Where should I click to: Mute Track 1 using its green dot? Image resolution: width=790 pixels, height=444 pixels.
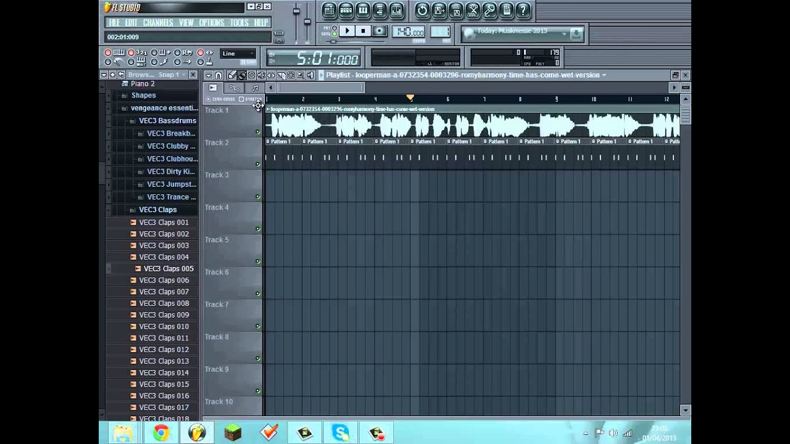point(258,132)
